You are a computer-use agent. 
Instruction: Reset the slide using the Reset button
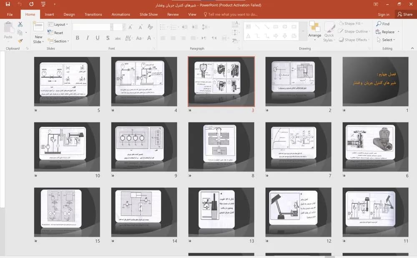coord(55,33)
